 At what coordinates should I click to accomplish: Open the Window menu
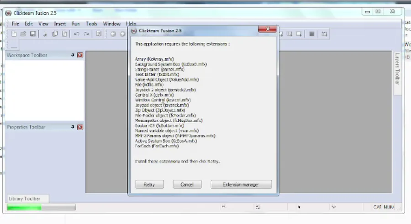(112, 24)
